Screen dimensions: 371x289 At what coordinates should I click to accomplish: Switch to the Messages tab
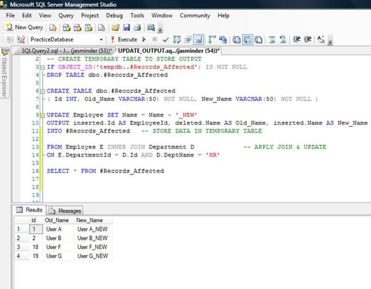pyautogui.click(x=65, y=210)
